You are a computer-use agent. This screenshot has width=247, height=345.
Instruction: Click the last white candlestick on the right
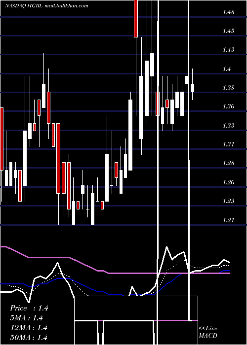click(192, 84)
